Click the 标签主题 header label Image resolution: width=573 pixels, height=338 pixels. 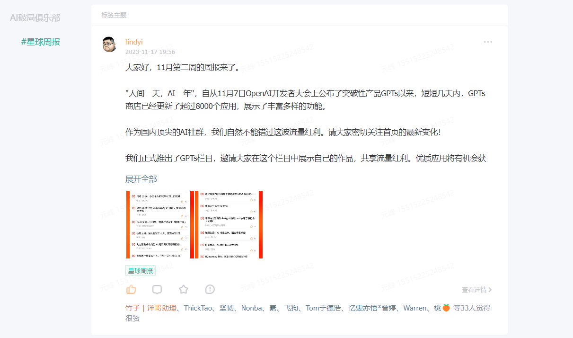[114, 15]
